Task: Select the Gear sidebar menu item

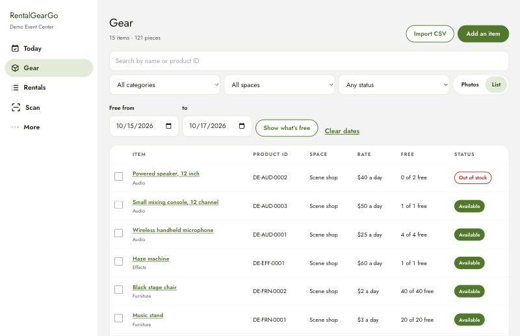Action: (x=49, y=68)
